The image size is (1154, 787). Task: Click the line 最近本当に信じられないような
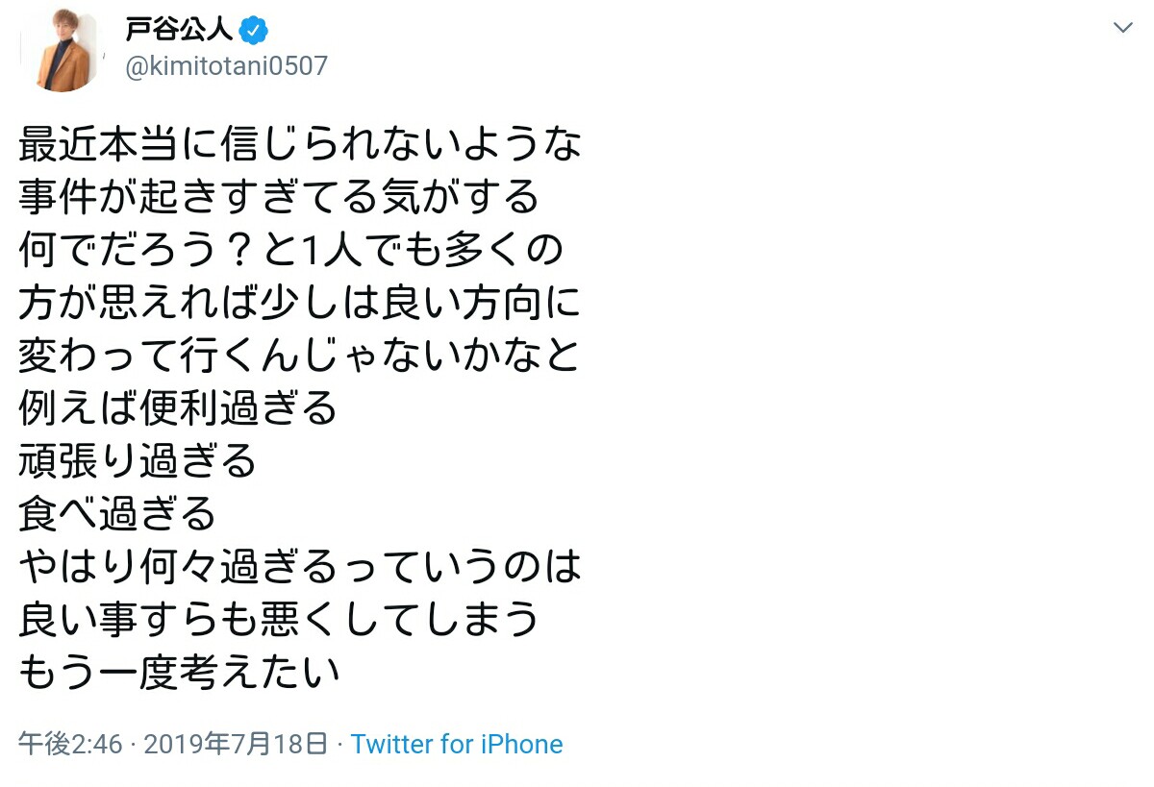(300, 145)
